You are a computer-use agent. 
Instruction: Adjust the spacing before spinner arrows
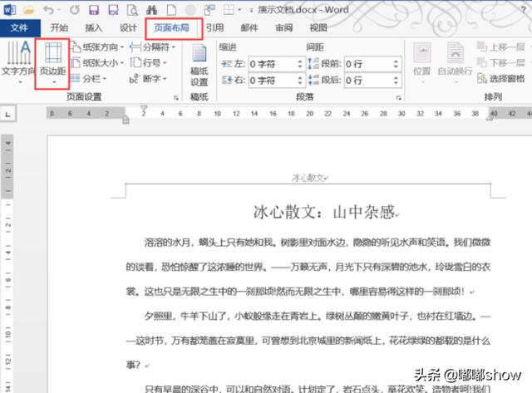click(396, 64)
